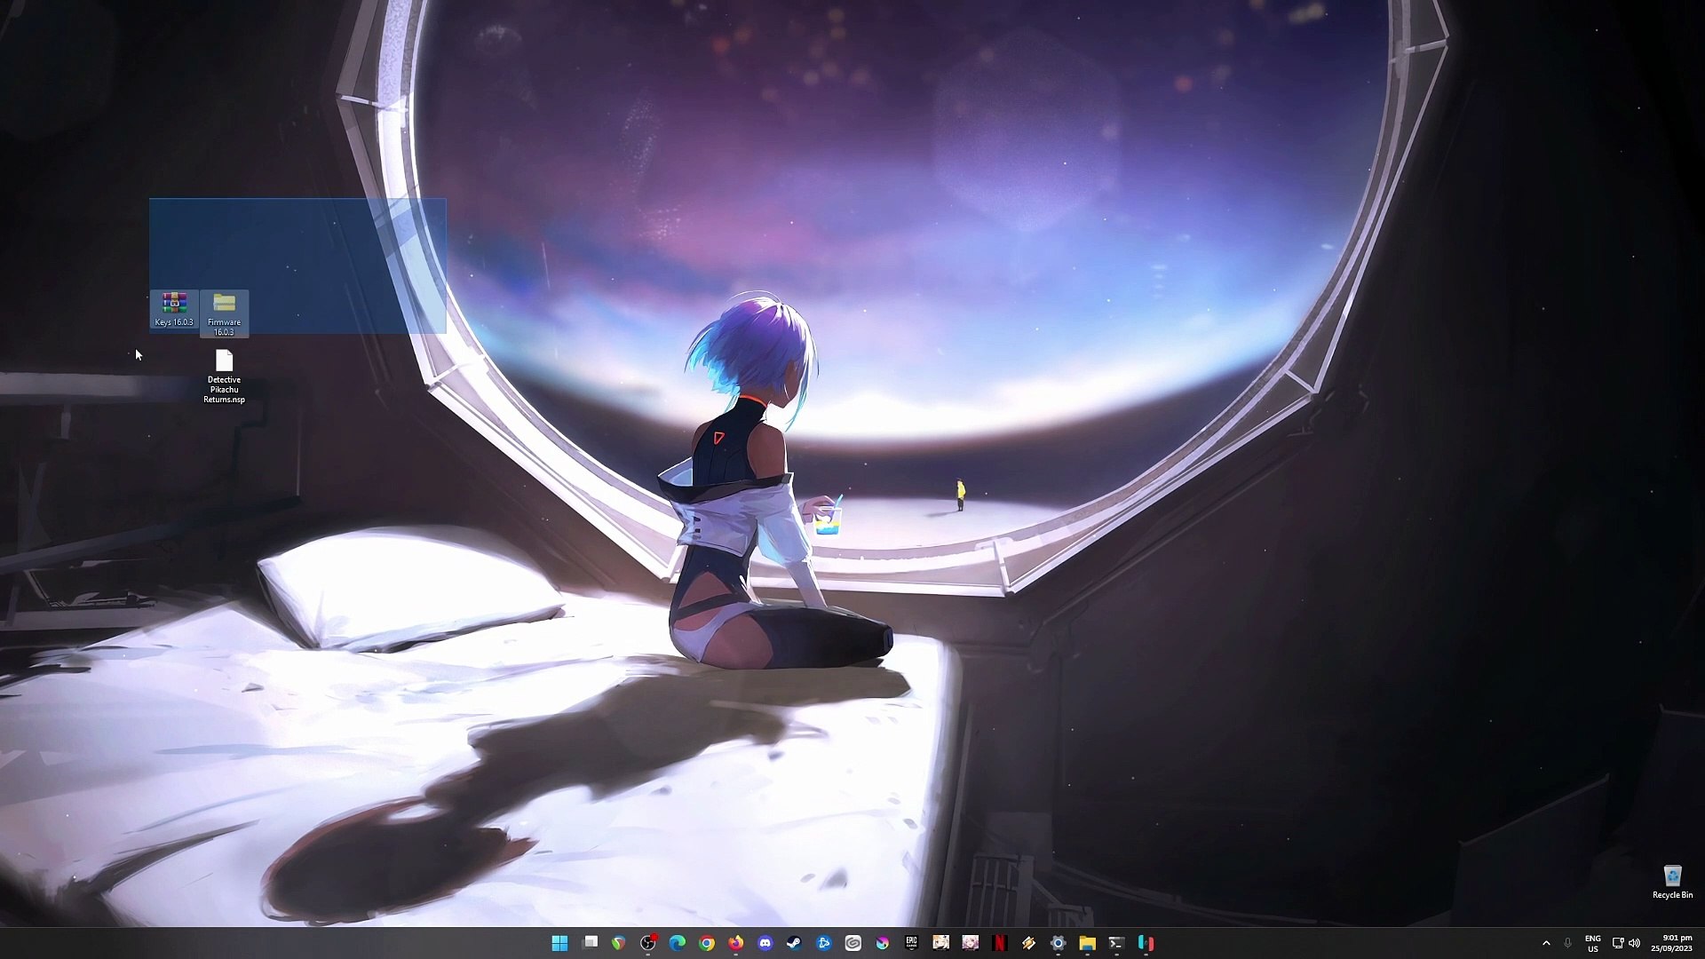This screenshot has width=1705, height=959.
Task: Select the Firmware 16.0.3 folder
Action: (x=224, y=313)
